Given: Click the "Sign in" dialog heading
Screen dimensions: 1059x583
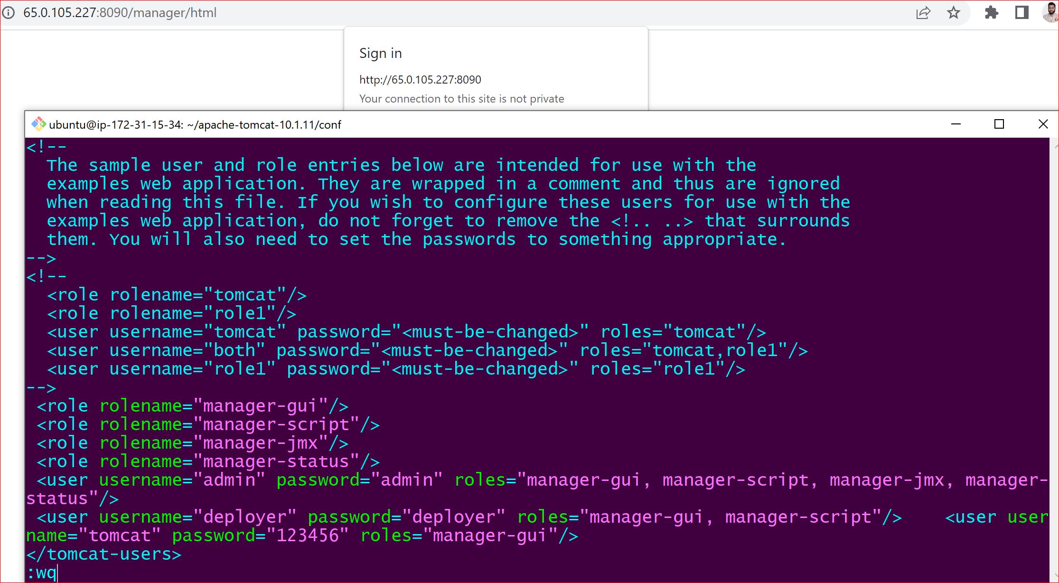Looking at the screenshot, I should coord(381,53).
